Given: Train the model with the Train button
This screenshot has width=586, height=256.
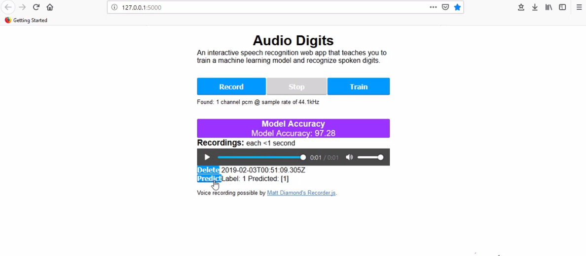Looking at the screenshot, I should point(359,86).
